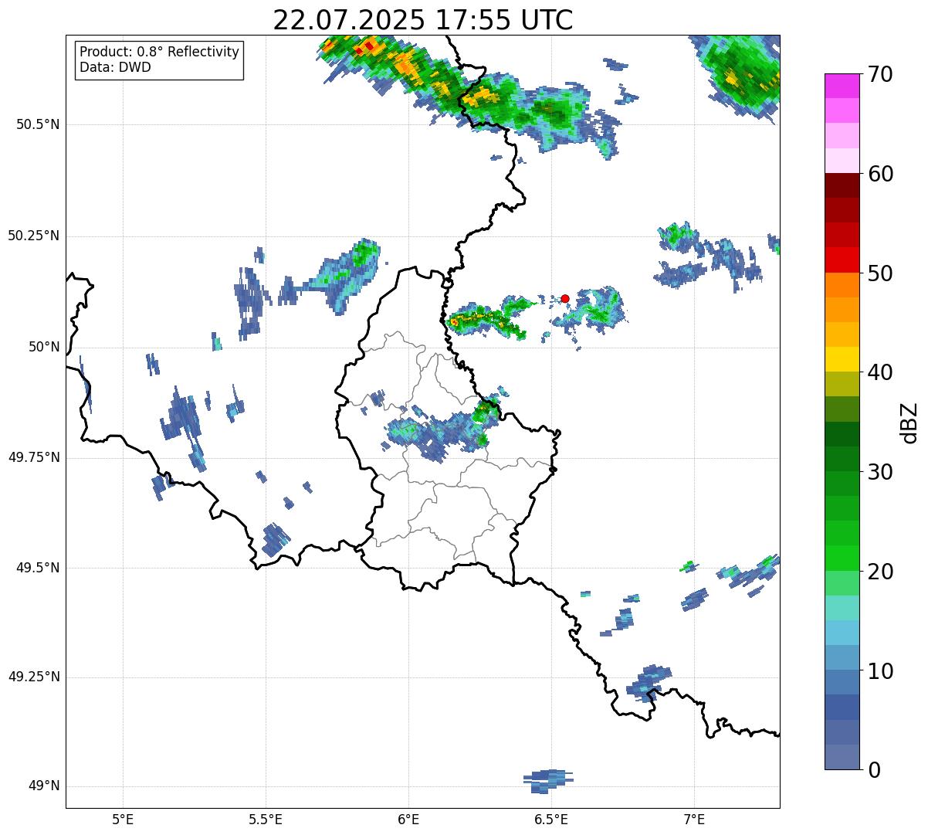928x835 pixels.
Task: Click the "49.75°N" latitude label
Action: [34, 457]
